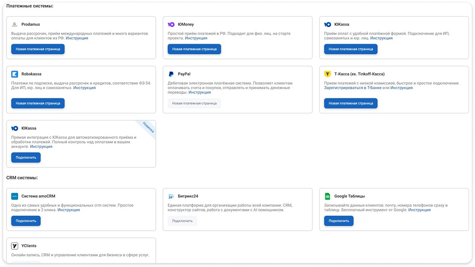475x267 pixels.
Task: Click the yellow T-Касса logo icon
Action: 328,74
